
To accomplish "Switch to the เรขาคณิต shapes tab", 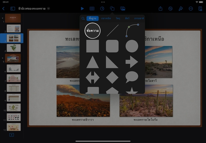I will [106, 18].
